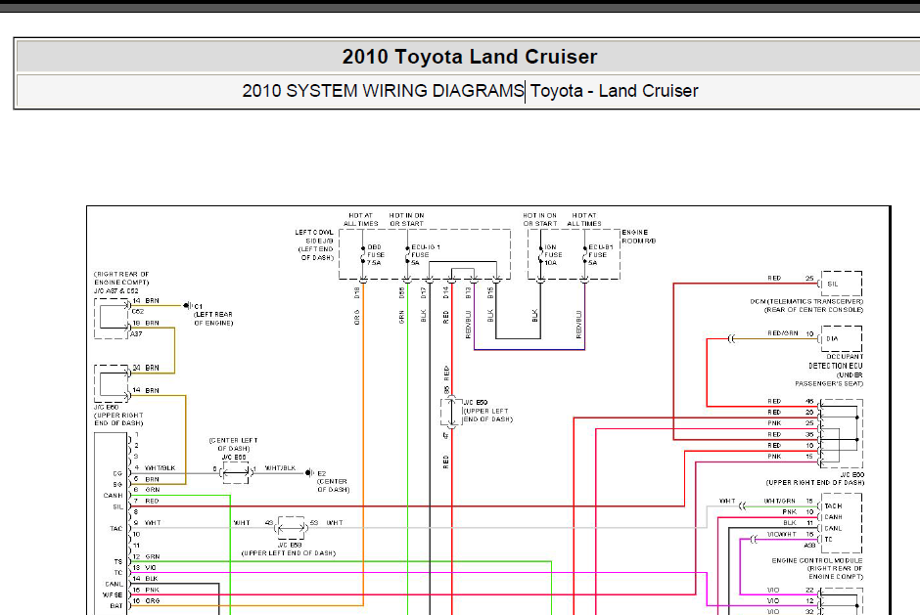Click the TACH pin label

click(x=833, y=505)
